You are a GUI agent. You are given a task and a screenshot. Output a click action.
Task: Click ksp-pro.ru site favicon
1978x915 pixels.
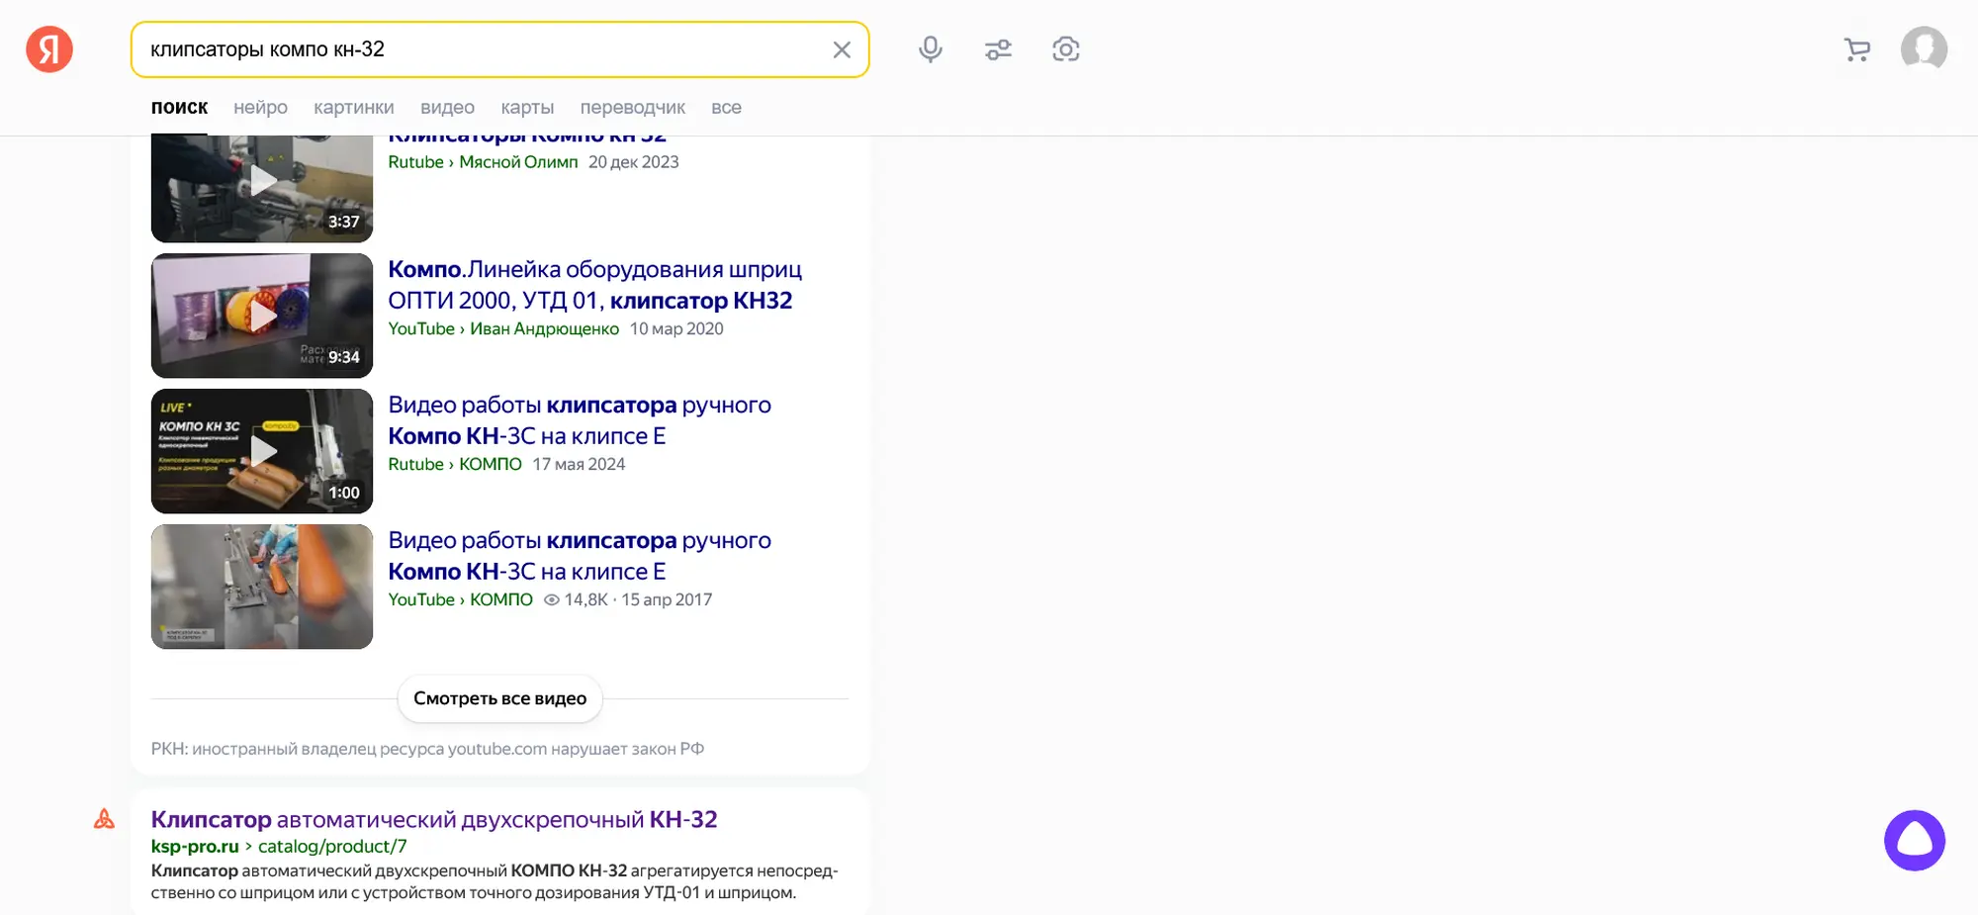tap(104, 819)
